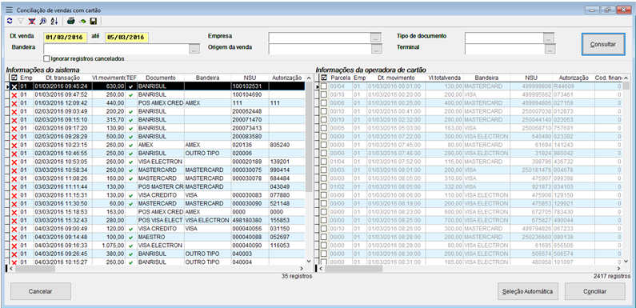This screenshot has width=636, height=308.
Task: Click the floppy disk save icon
Action: (93, 21)
